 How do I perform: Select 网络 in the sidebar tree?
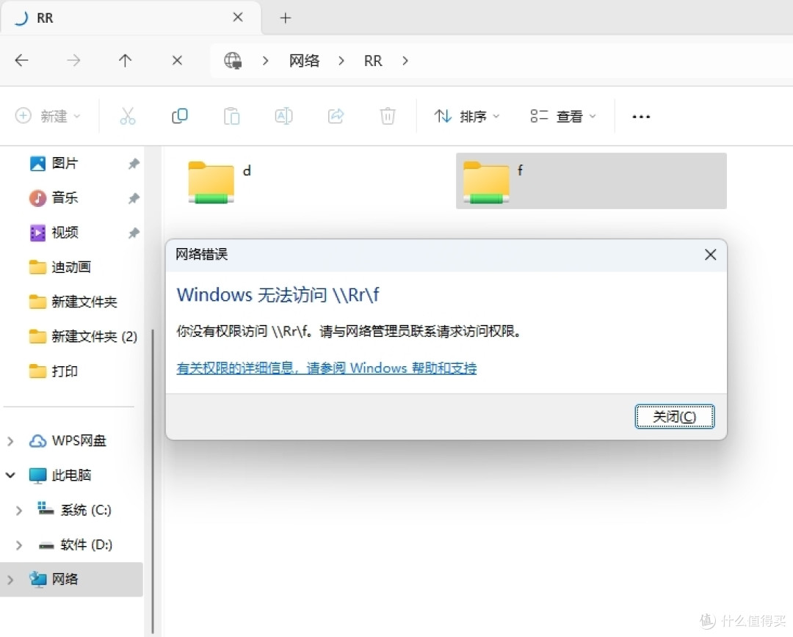[x=71, y=579]
